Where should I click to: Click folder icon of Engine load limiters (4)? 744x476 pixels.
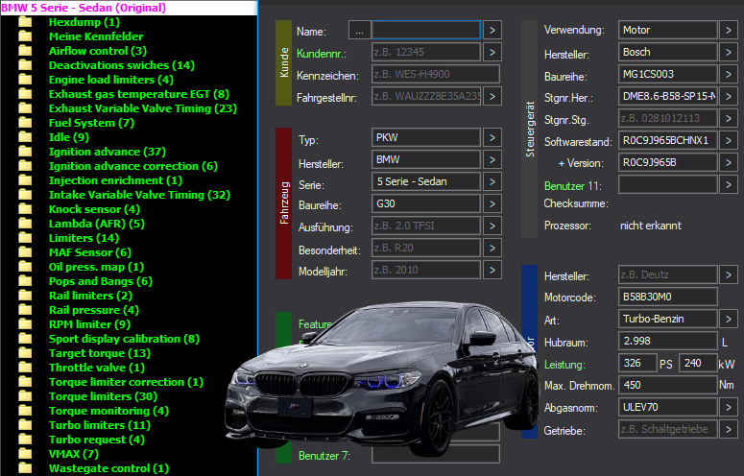coord(25,80)
